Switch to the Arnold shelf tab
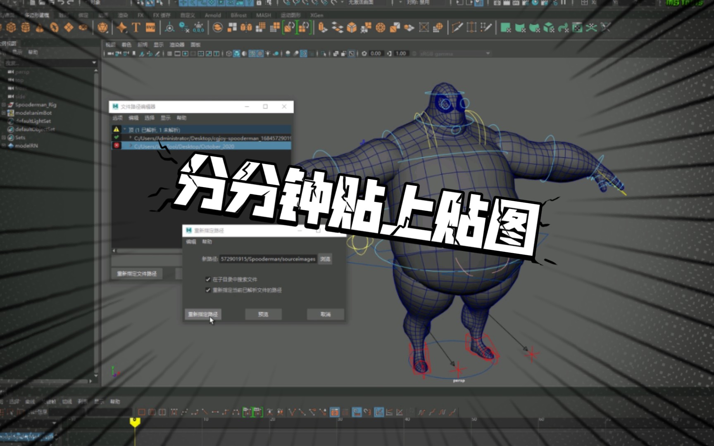The height and width of the screenshot is (446, 714). pos(213,15)
